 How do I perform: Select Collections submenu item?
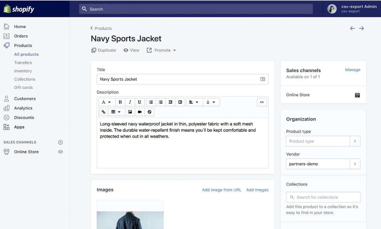(x=25, y=79)
